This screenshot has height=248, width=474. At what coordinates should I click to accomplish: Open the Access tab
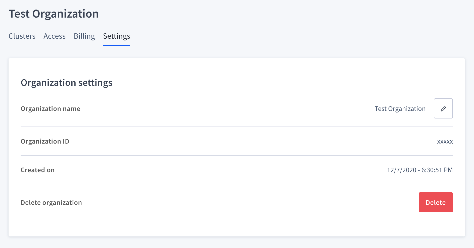point(54,36)
